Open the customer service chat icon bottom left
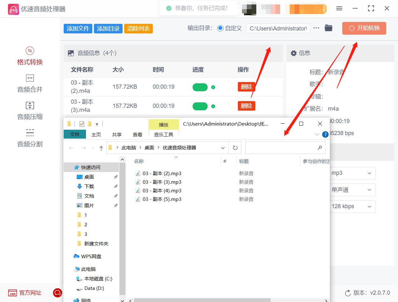398x302 pixels. [58, 293]
